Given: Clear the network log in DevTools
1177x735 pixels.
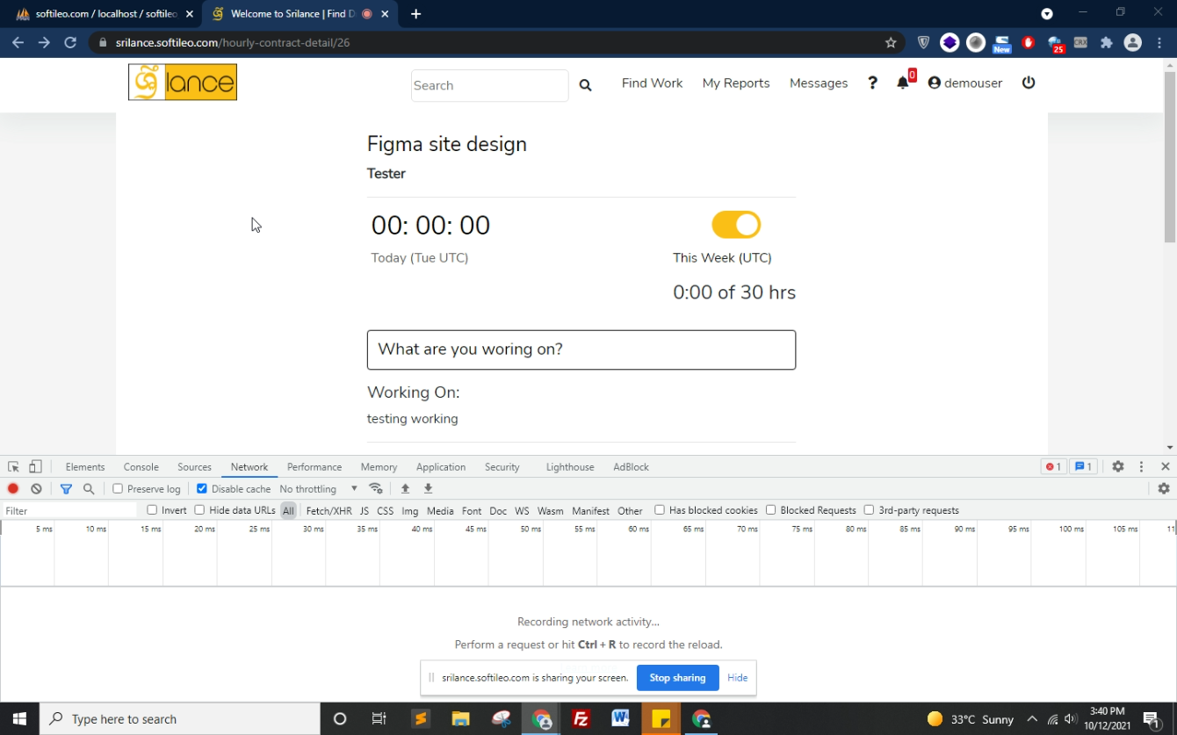Looking at the screenshot, I should 36,489.
